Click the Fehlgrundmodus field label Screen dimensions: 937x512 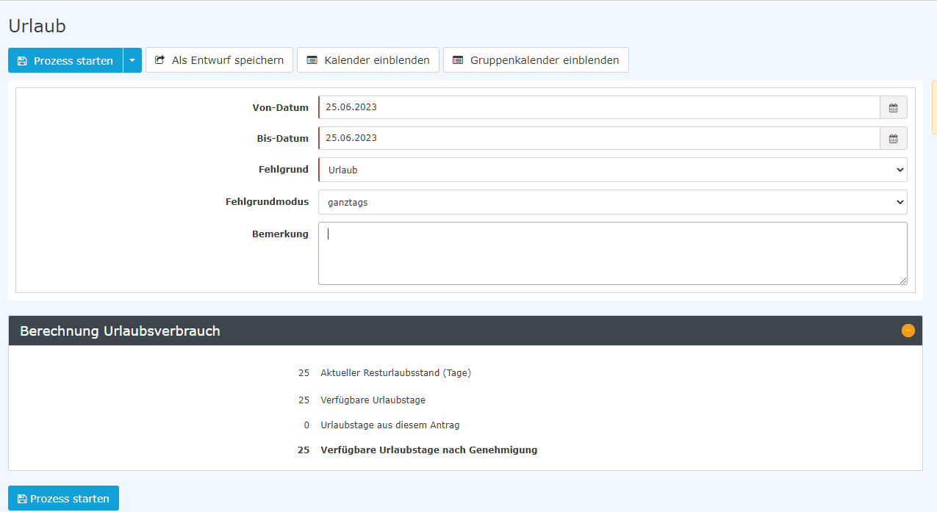(x=267, y=201)
